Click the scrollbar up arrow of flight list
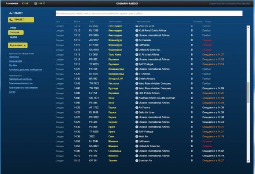Viewport: 255px width, 174px height. 248,27
